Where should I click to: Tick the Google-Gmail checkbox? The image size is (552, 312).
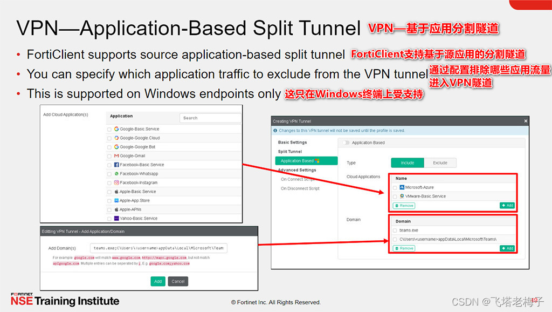(x=109, y=156)
